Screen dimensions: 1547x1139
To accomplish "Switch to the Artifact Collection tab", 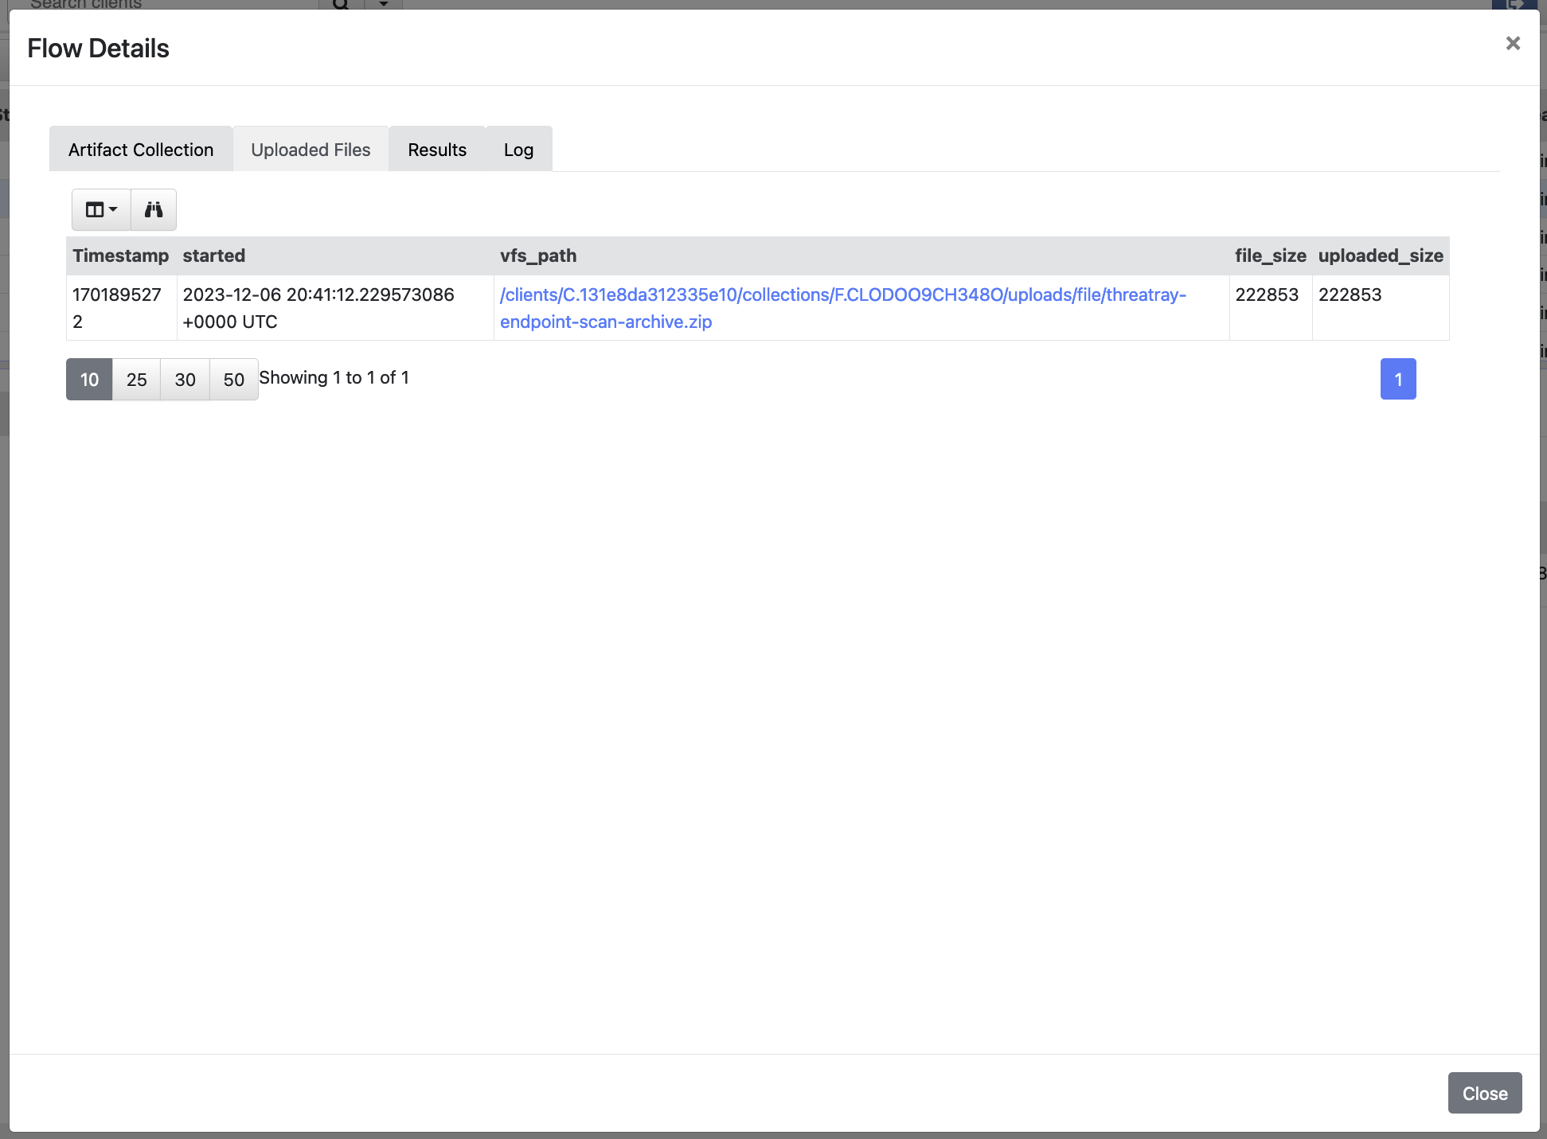I will (x=140, y=149).
